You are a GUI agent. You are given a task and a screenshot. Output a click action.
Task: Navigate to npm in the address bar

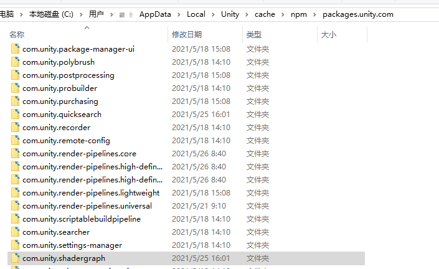coord(299,14)
